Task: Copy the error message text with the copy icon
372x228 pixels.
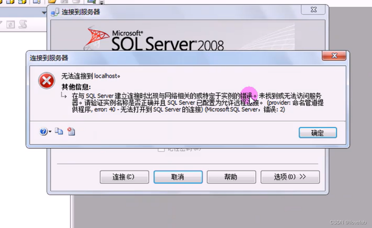Action: (x=59, y=131)
